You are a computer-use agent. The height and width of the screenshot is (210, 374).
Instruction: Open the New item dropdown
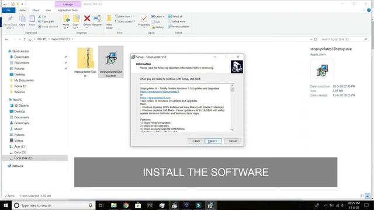point(123,16)
